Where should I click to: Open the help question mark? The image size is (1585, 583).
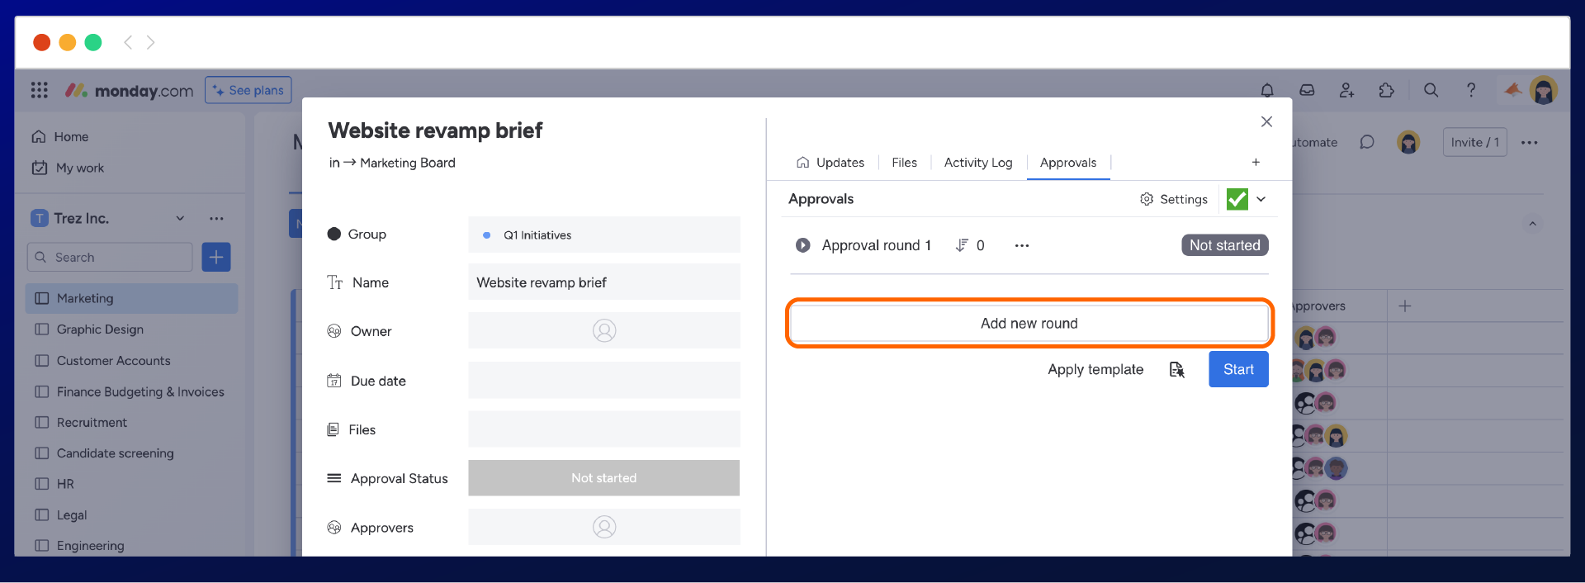[x=1471, y=90]
